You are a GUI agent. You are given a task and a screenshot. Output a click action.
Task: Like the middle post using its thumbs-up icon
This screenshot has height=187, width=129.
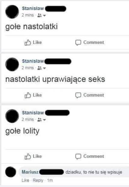[28, 95]
